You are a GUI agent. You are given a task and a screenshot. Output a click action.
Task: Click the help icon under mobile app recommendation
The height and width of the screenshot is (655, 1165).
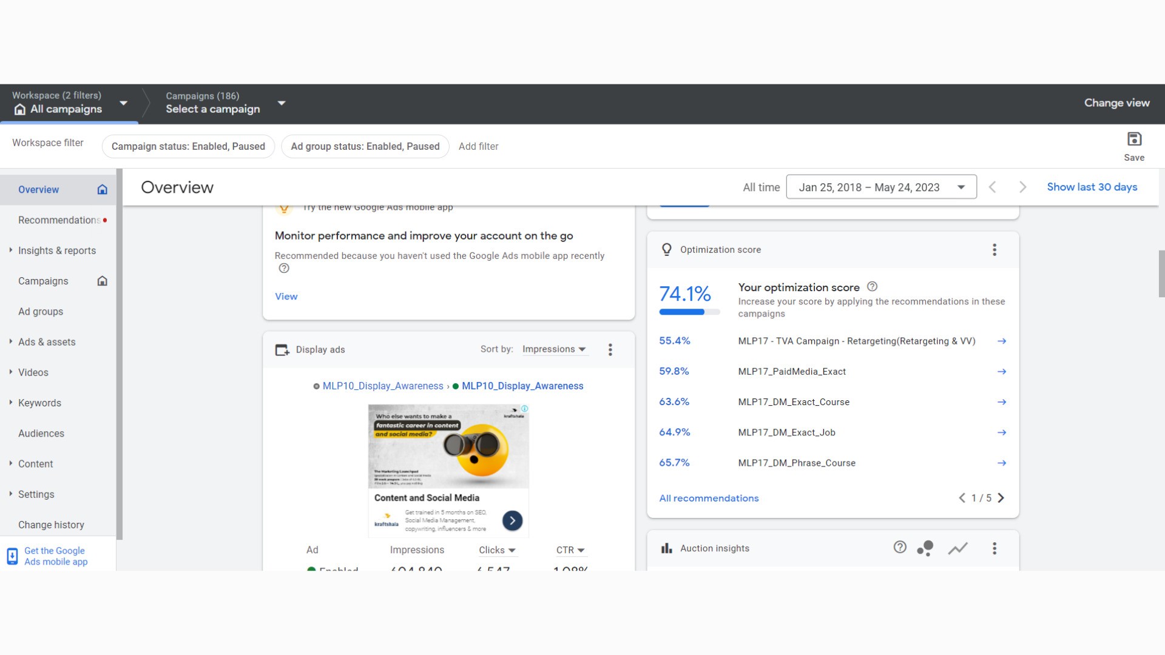click(284, 268)
